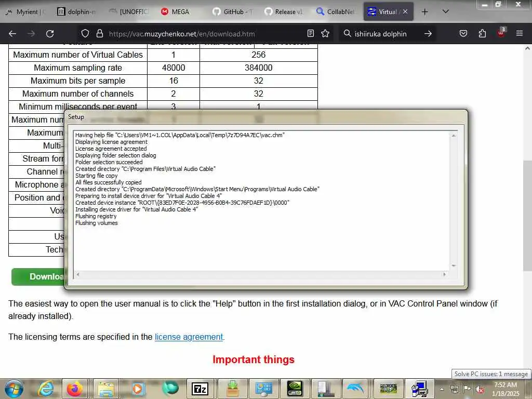Switch to the Myrient tab
The image size is (532, 399).
[25, 12]
